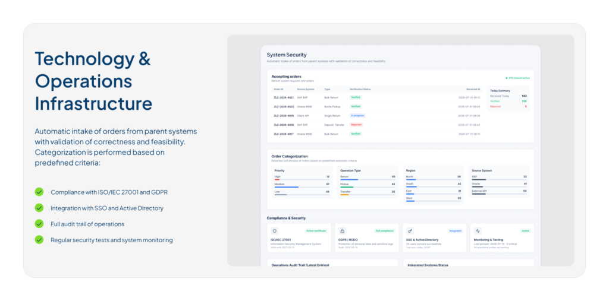
Task: Click the green dot of API channel active
Action: coord(507,78)
